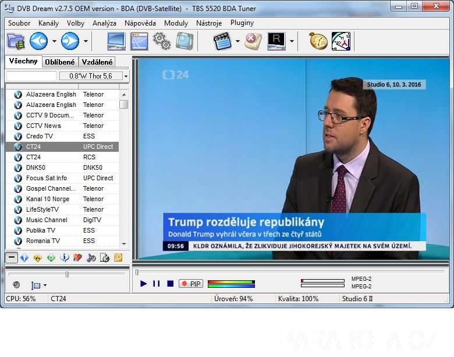Click the channel search input field
The image size is (454, 357).
(31, 76)
